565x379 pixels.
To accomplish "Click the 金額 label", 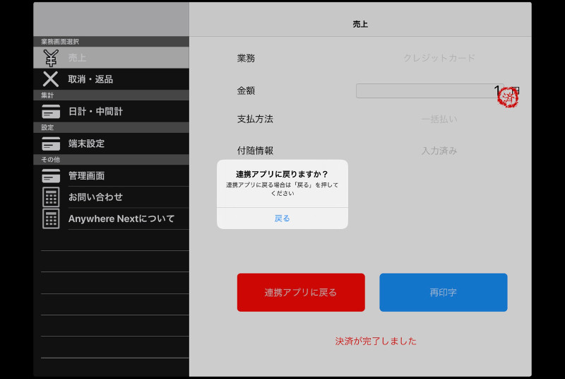I will coord(246,91).
